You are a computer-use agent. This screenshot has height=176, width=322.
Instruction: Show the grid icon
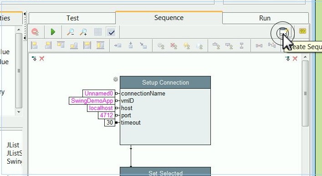point(98,32)
